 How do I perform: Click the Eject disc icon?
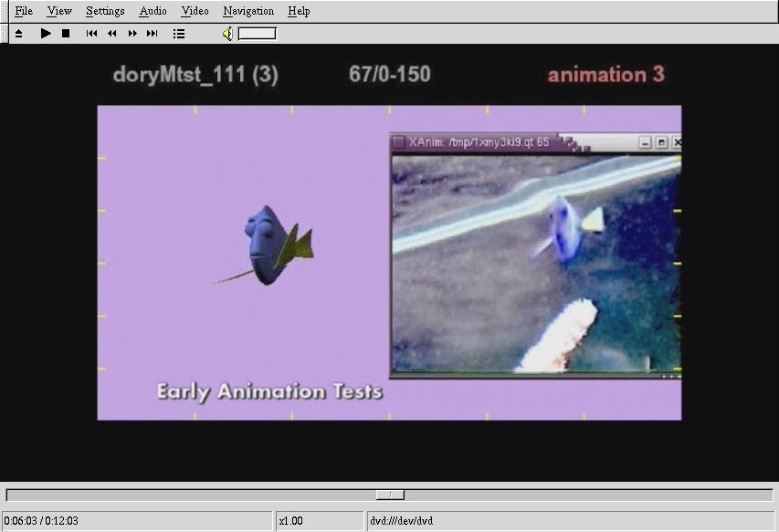click(x=19, y=34)
